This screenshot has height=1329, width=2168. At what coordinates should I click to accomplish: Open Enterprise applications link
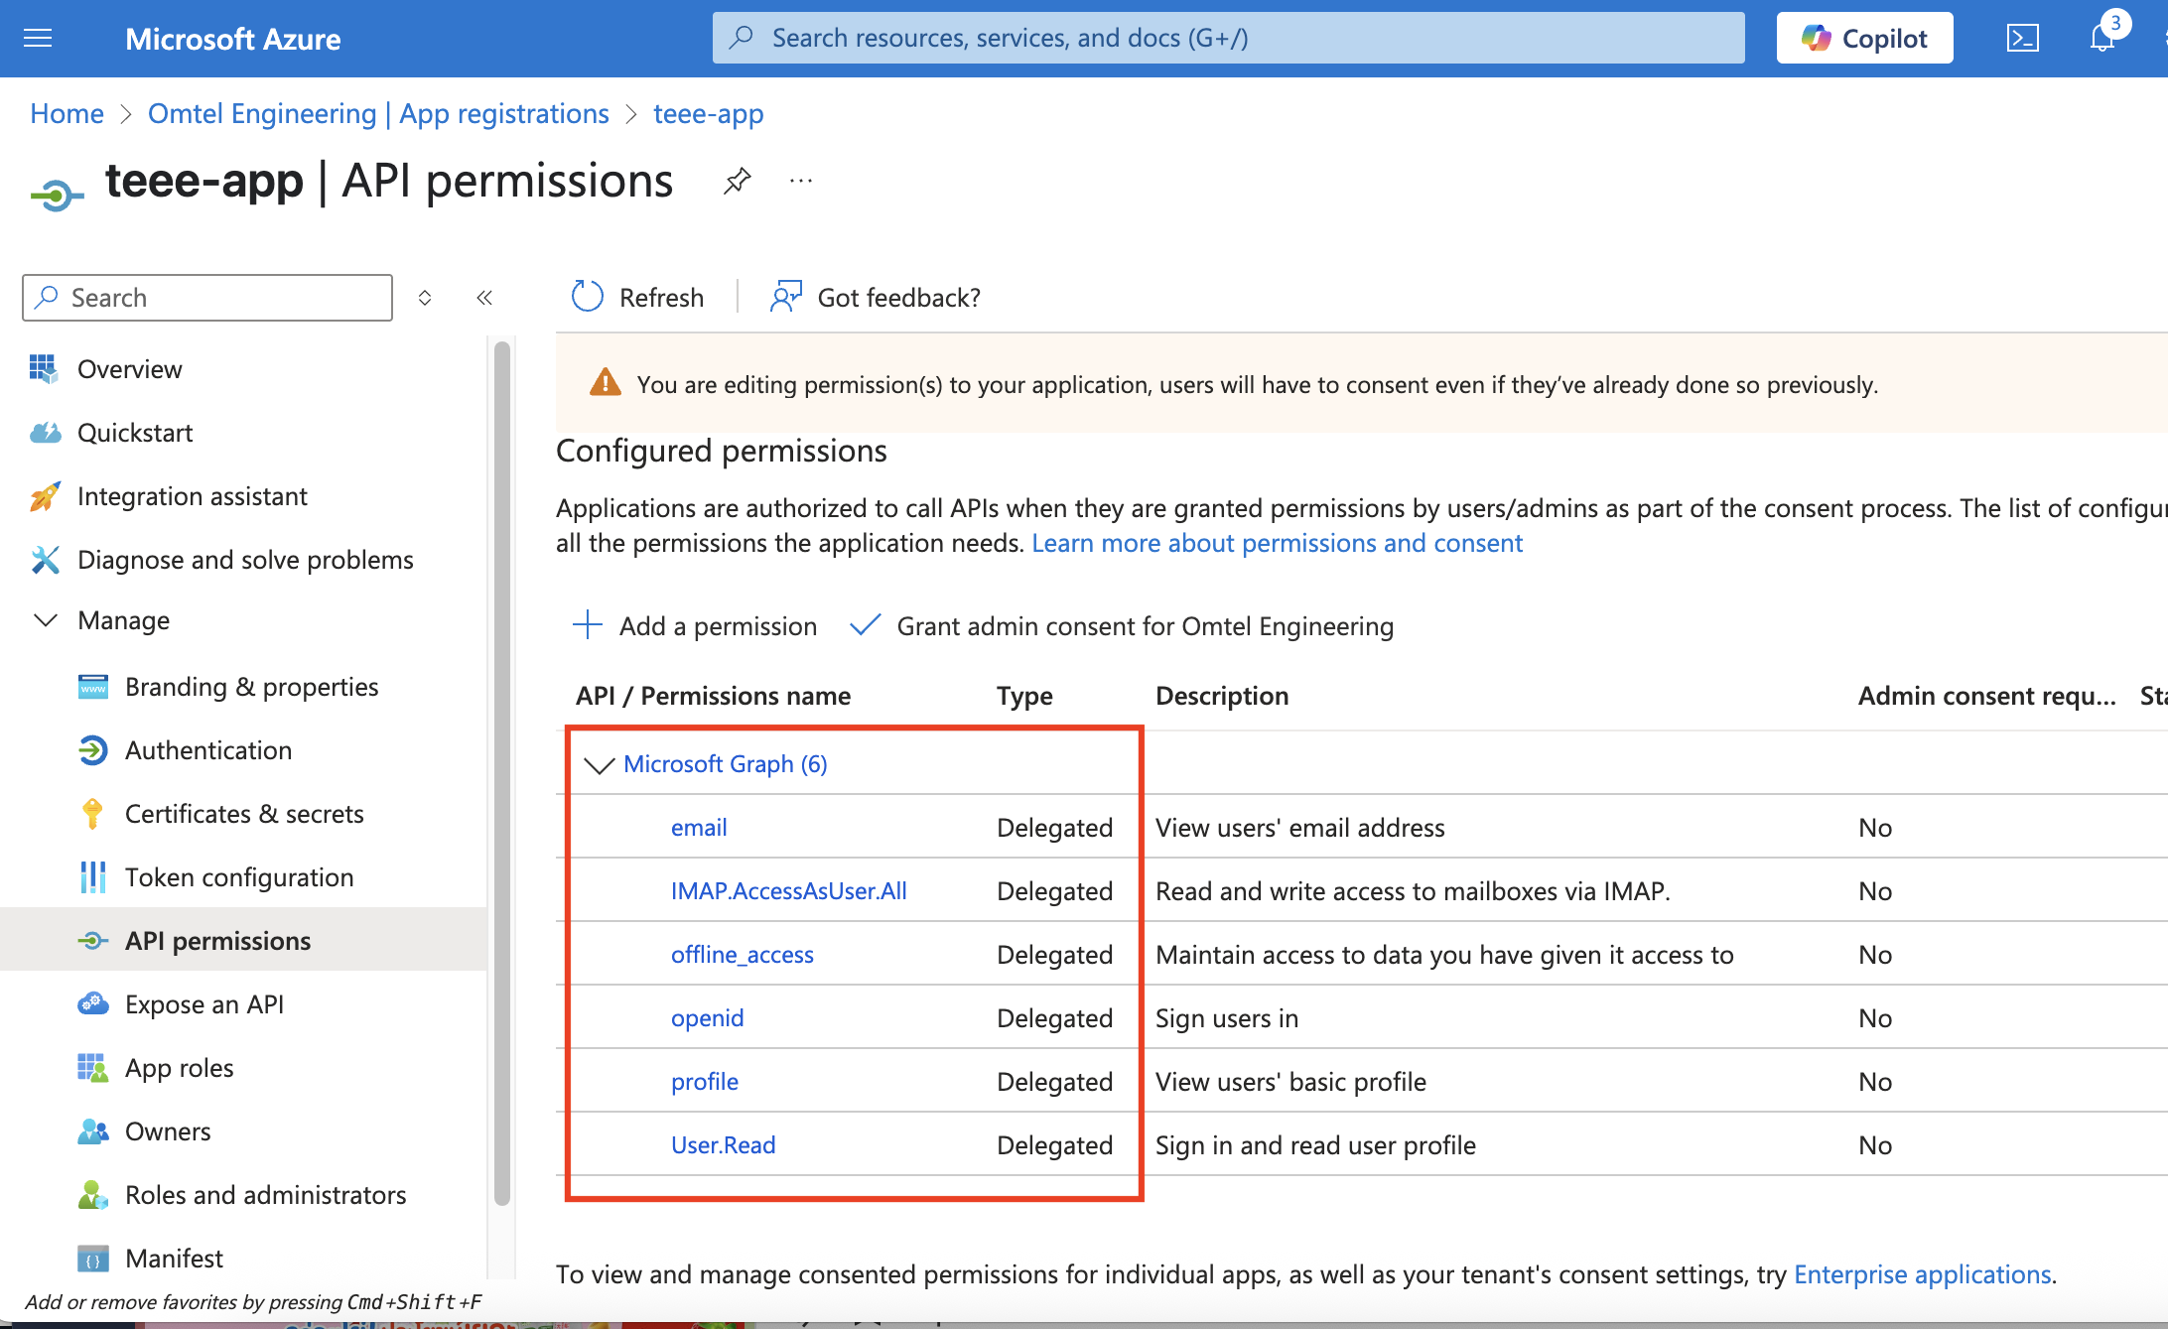tap(1923, 1274)
